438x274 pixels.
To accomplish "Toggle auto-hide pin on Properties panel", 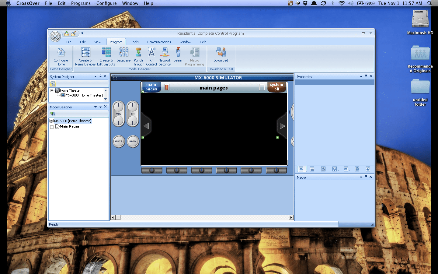I will point(366,76).
